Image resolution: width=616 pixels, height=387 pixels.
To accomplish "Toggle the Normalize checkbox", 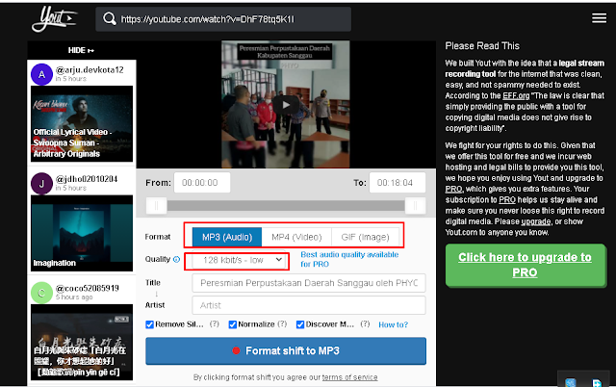I will (x=233, y=324).
